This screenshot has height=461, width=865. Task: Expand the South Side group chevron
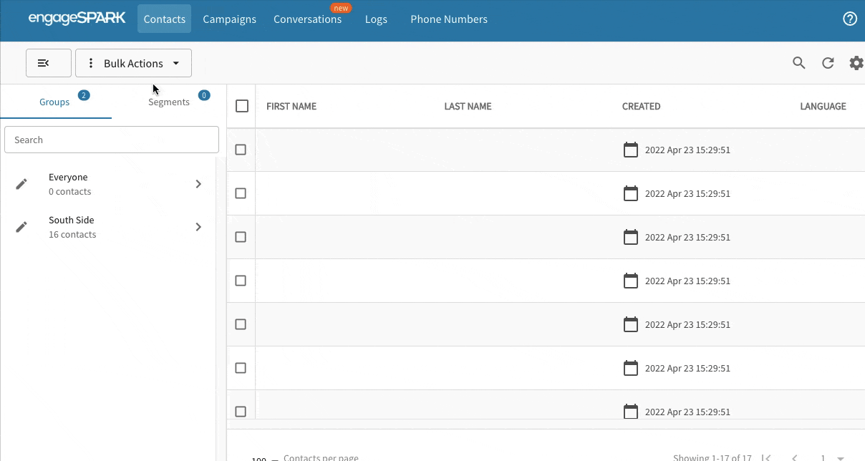point(198,227)
